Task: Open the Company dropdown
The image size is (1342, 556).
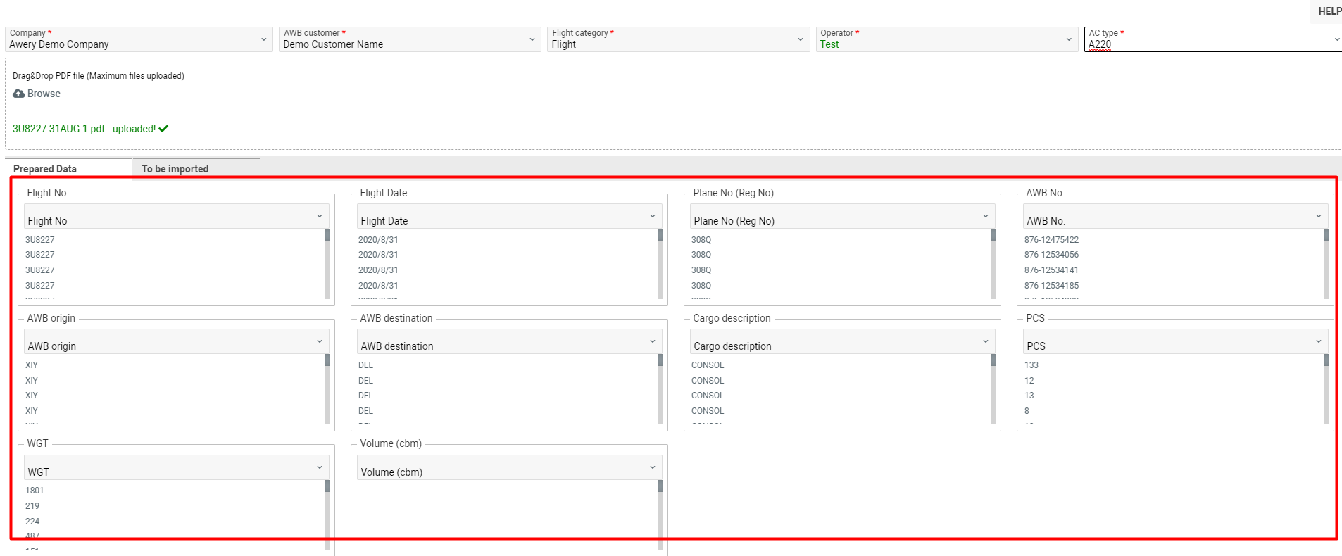Action: (139, 39)
